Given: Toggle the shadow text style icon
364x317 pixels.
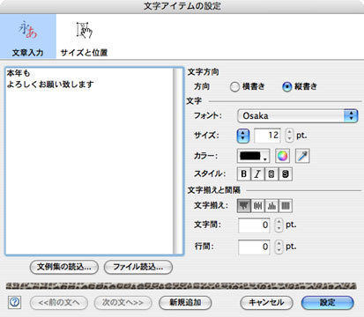Looking at the screenshot, I should click(285, 174).
